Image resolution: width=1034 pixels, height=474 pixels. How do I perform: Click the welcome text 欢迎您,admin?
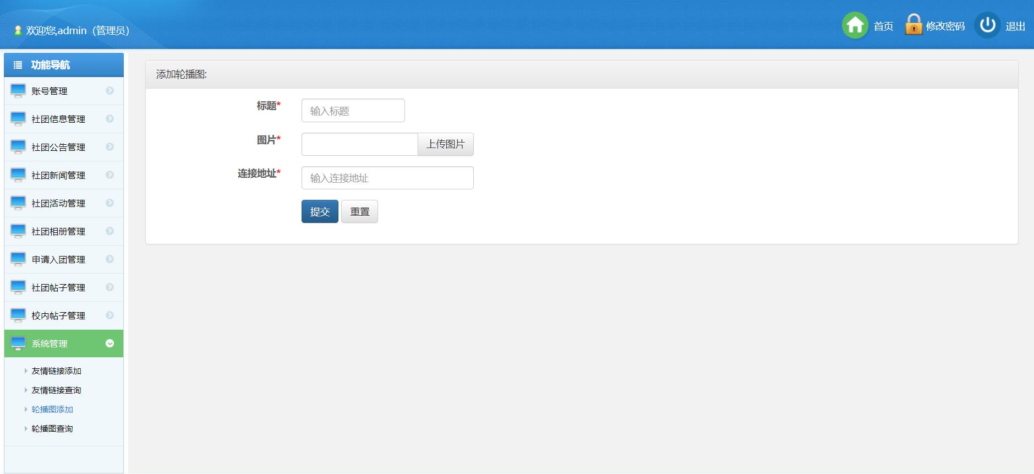(78, 31)
